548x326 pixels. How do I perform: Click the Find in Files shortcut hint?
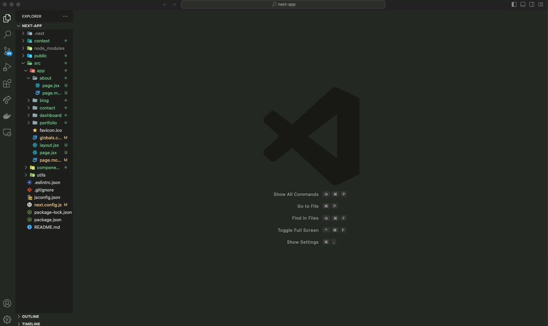point(319,218)
